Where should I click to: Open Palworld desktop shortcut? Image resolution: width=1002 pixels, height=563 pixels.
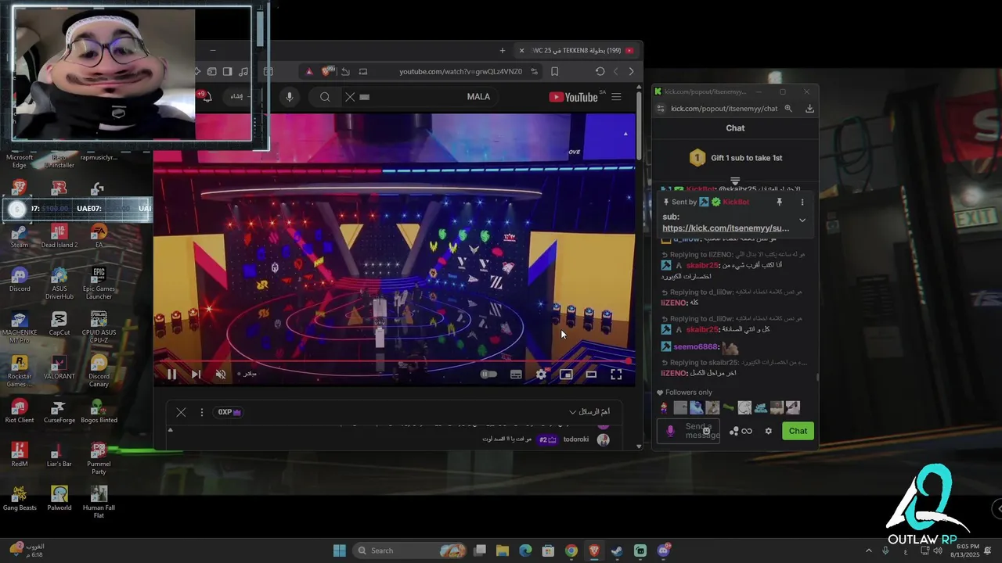coord(59,498)
